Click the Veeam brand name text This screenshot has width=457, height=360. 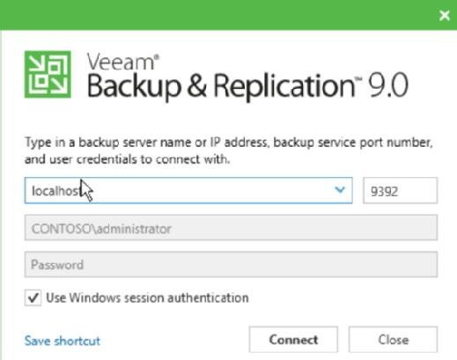121,62
